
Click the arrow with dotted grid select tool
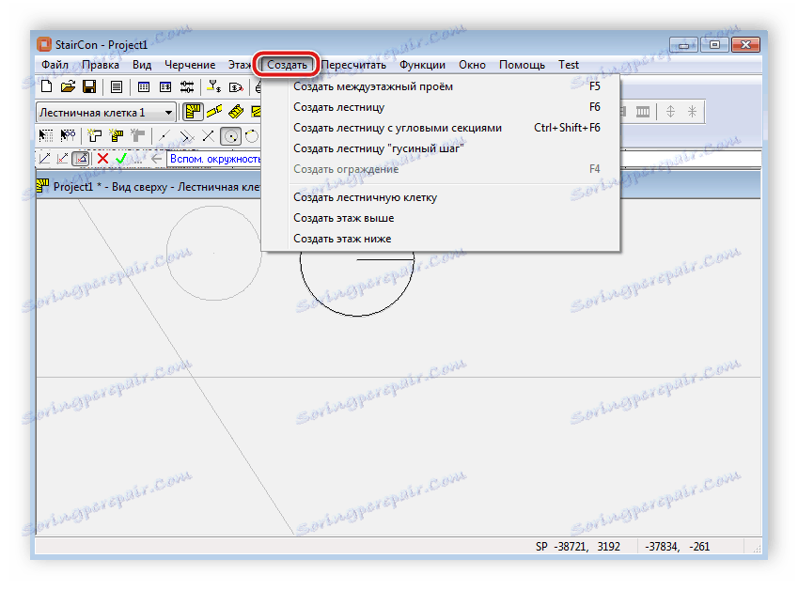(x=46, y=136)
